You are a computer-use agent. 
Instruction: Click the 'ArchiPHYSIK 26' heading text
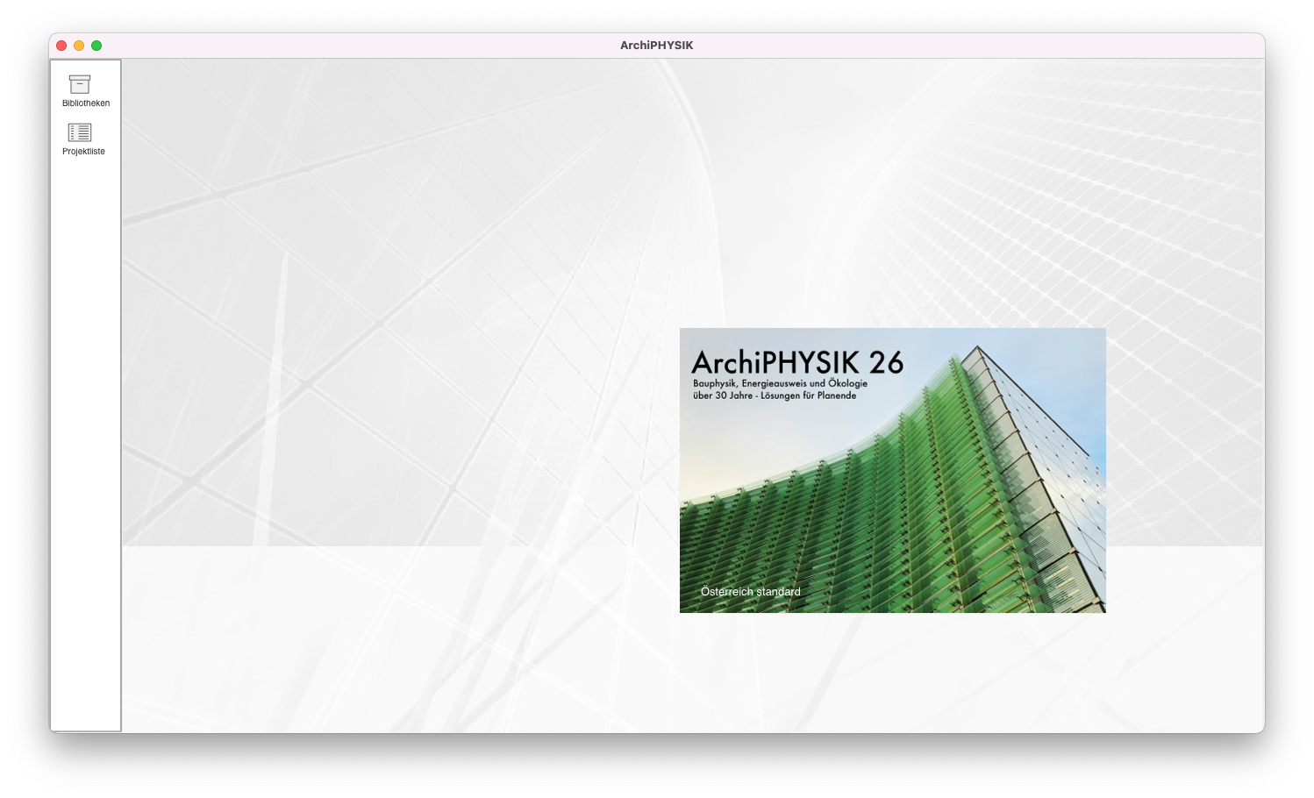coord(797,362)
